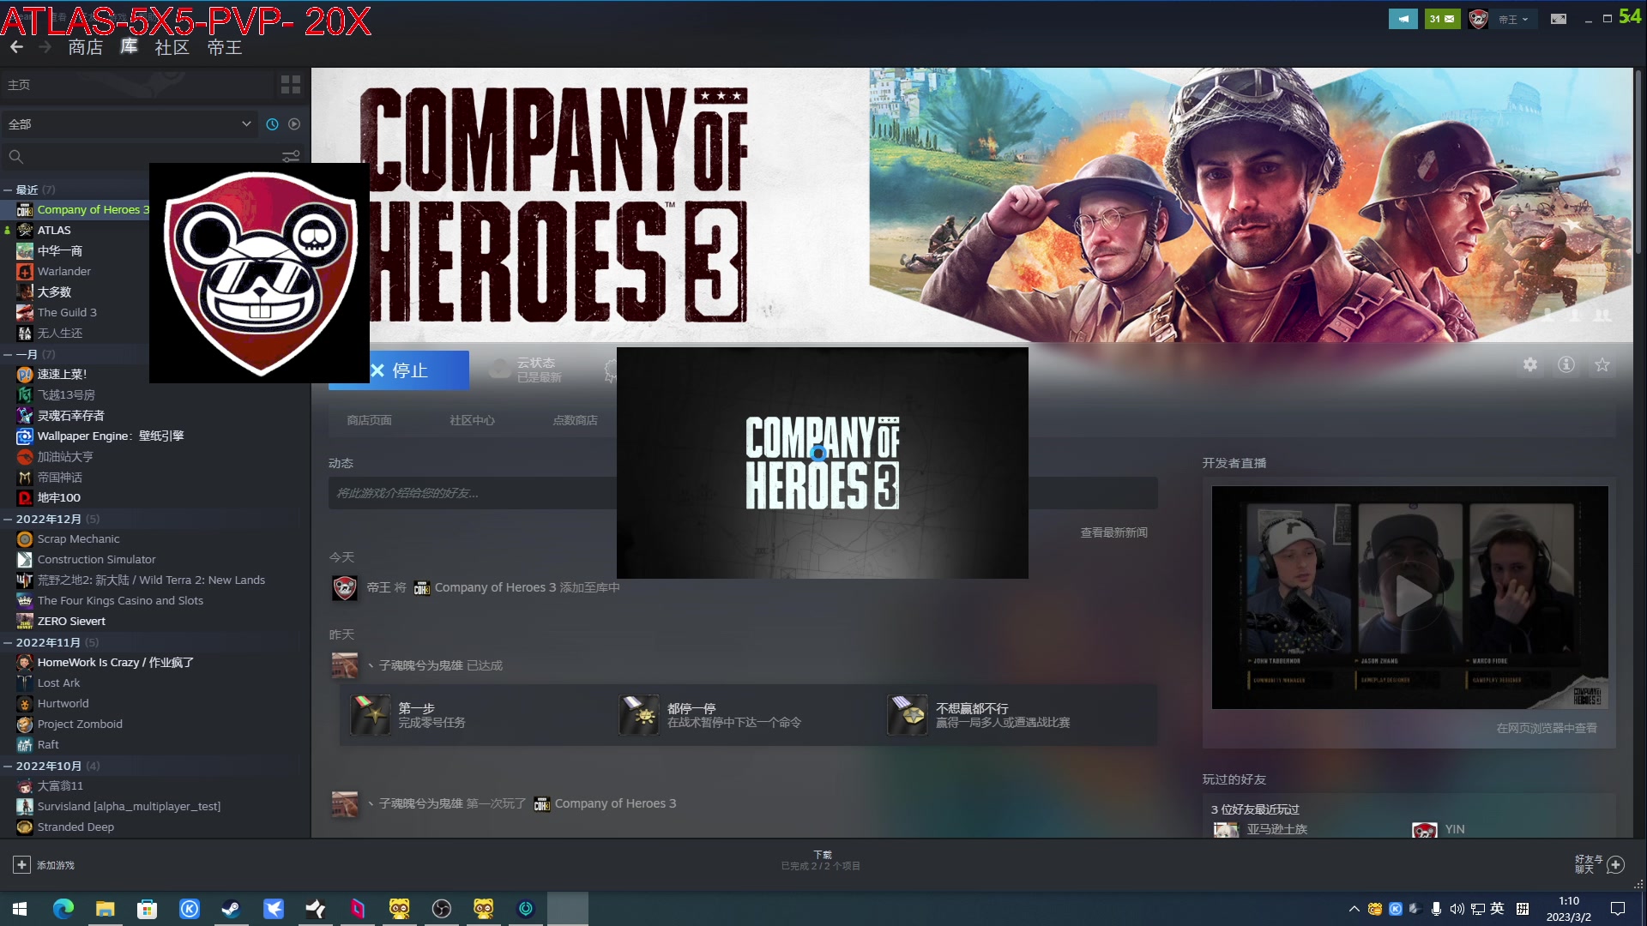Viewport: 1647px width, 926px height.
Task: Collapse the 2022年12月 games group
Action: tap(8, 520)
